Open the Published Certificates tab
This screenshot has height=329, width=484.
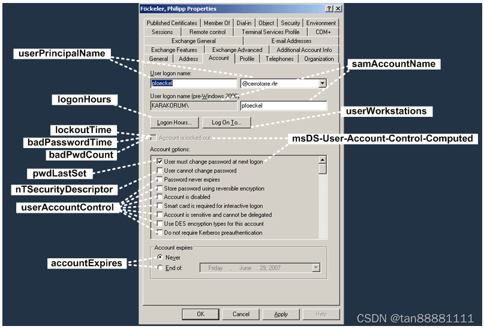pos(172,23)
